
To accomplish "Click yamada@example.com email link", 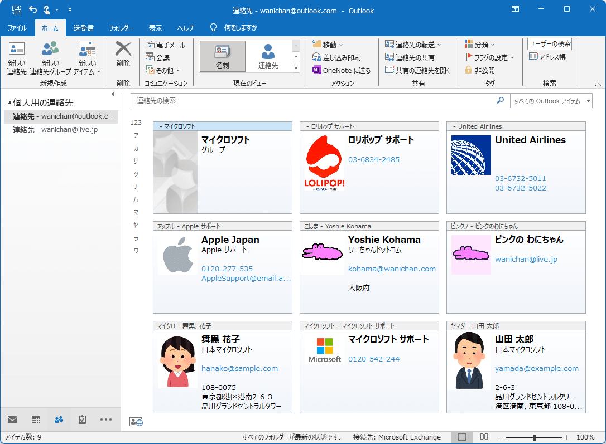I will tap(537, 368).
